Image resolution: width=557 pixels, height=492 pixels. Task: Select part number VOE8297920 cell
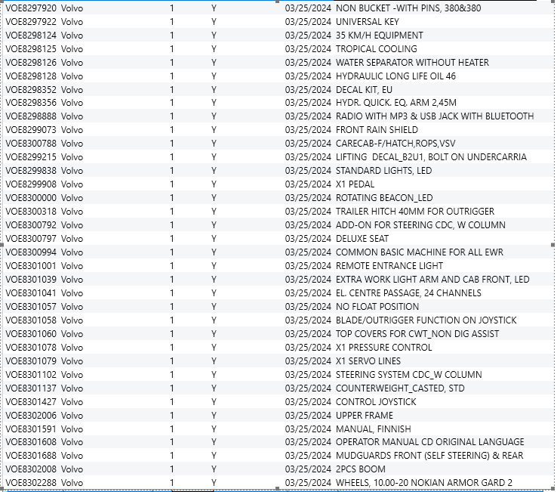point(31,8)
